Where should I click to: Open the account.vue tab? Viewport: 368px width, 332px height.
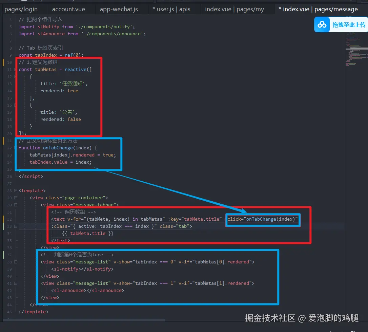click(68, 9)
